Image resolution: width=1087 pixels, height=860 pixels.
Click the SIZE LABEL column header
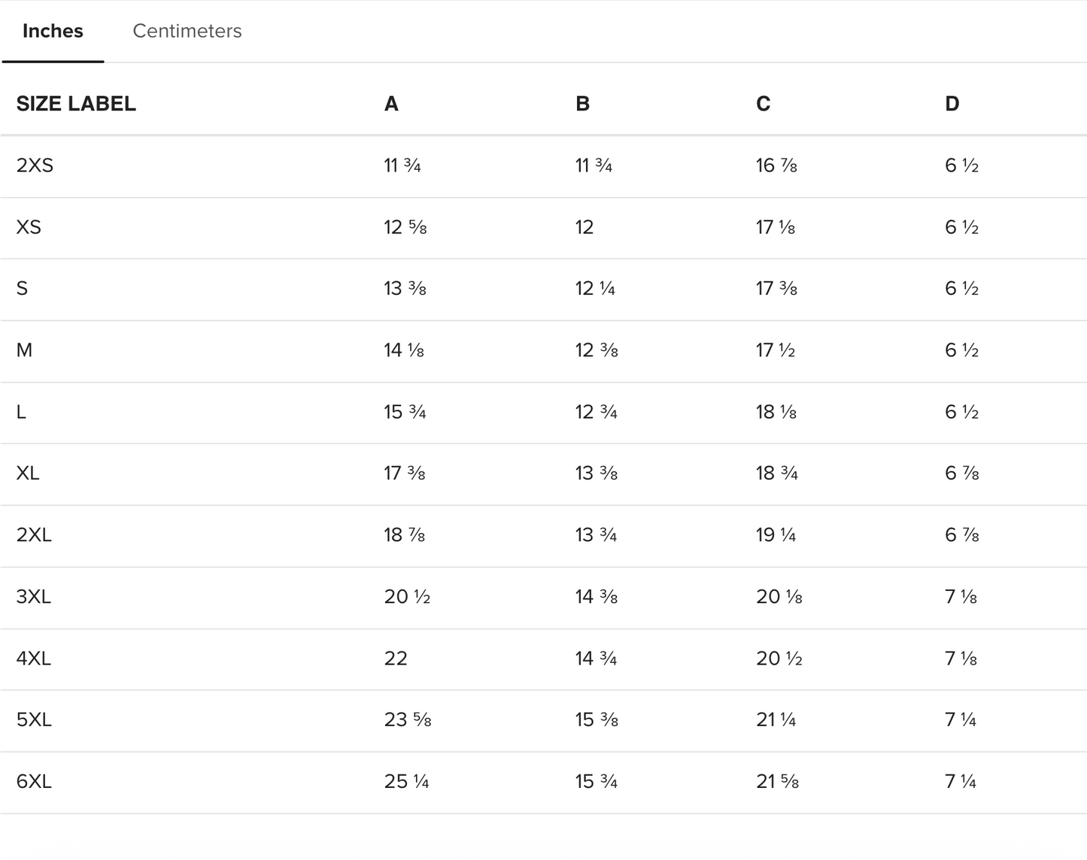coord(76,104)
